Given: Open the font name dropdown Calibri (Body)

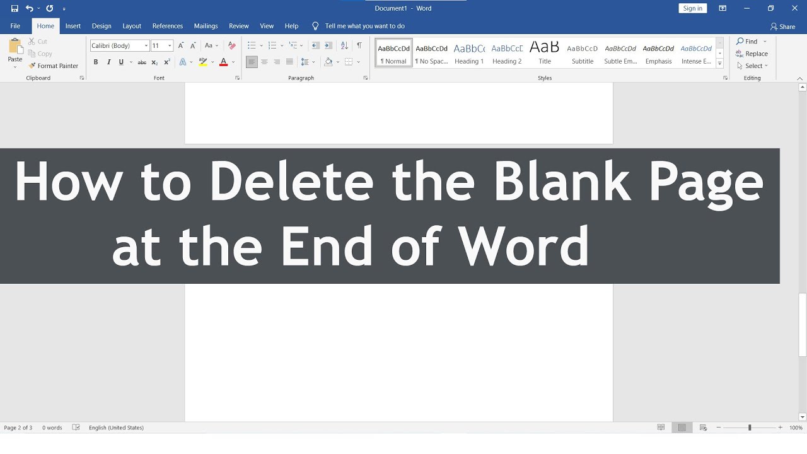Looking at the screenshot, I should (x=120, y=45).
